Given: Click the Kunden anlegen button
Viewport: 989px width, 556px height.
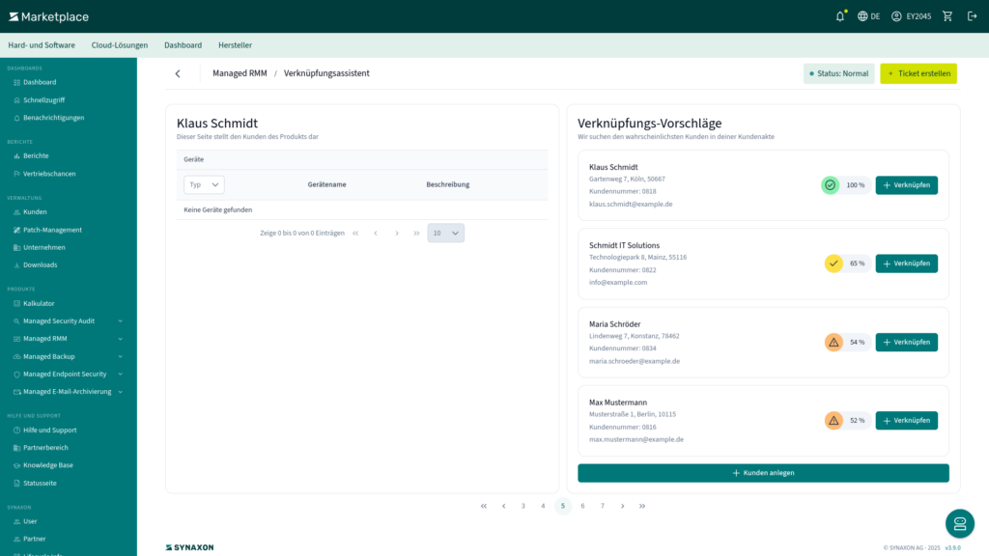Looking at the screenshot, I should (x=763, y=473).
